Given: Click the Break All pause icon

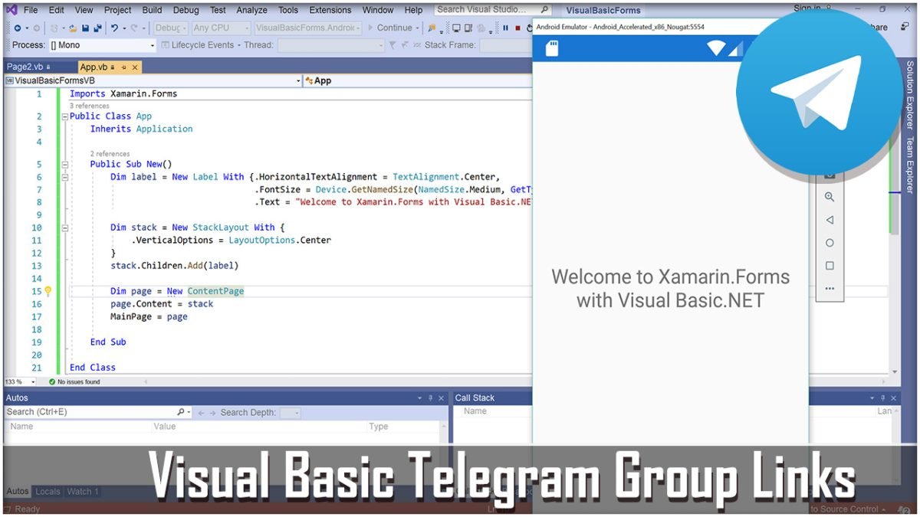Looking at the screenshot, I should click(504, 28).
